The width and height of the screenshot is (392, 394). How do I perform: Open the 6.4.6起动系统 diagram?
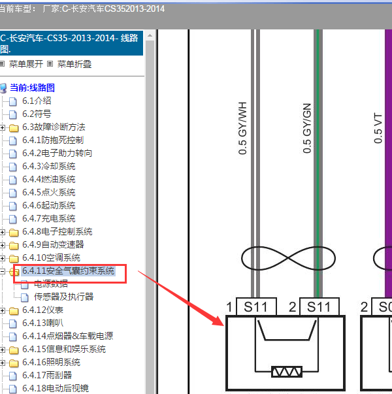[49, 205]
